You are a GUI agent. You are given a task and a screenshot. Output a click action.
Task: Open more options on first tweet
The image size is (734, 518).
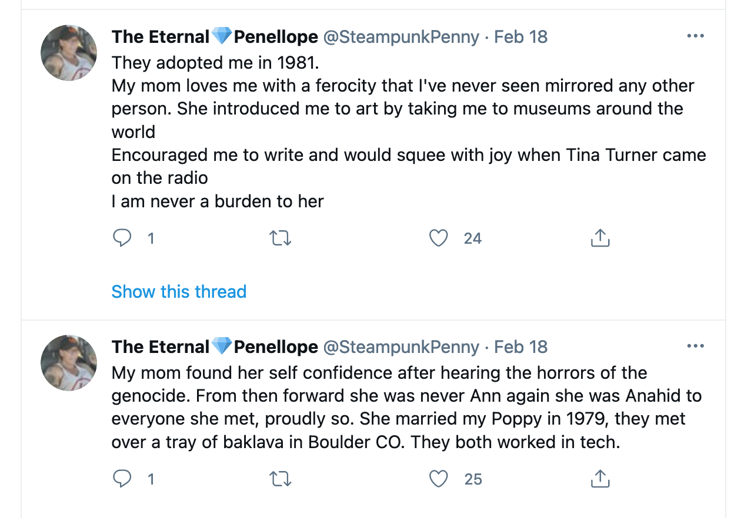pyautogui.click(x=695, y=36)
